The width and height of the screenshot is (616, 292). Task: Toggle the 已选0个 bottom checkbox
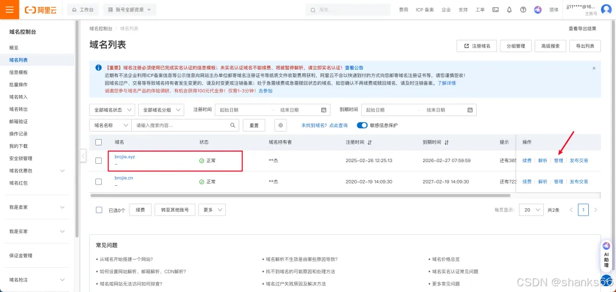pos(99,210)
